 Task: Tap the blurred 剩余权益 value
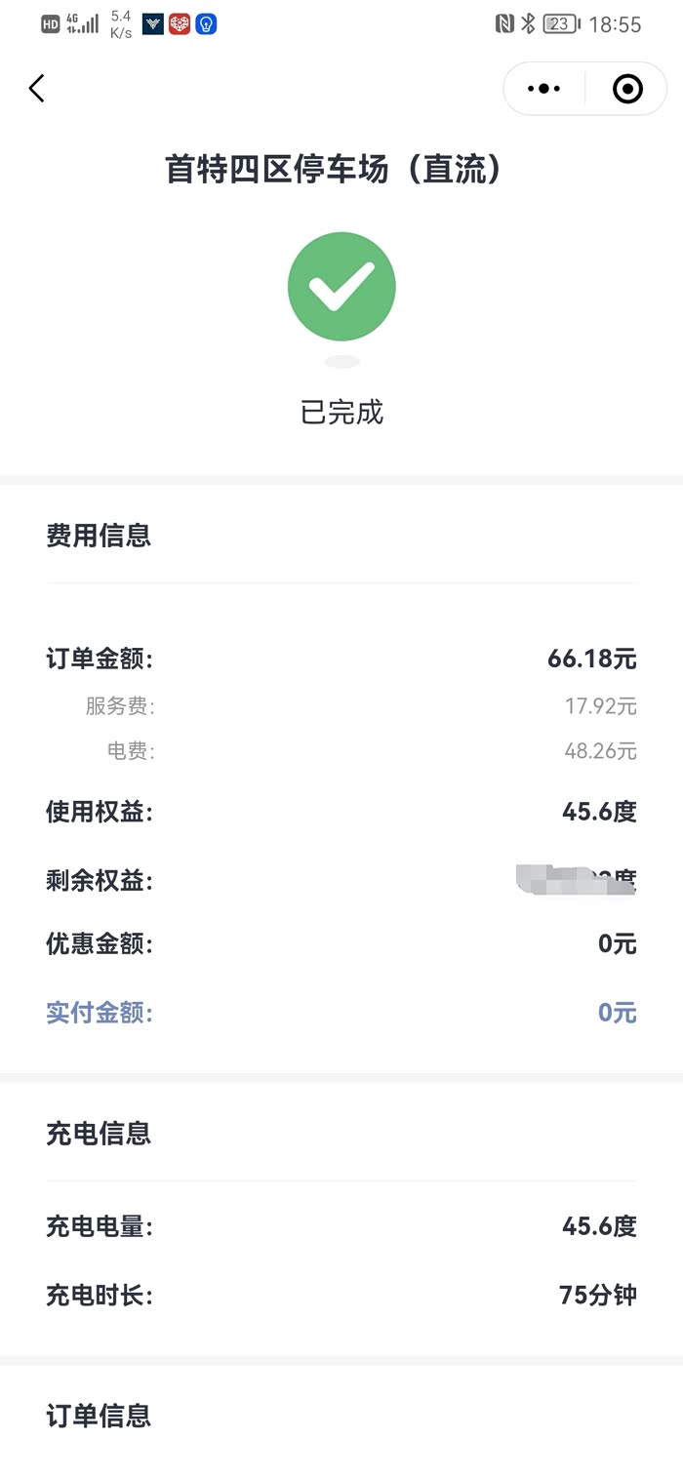[x=576, y=880]
